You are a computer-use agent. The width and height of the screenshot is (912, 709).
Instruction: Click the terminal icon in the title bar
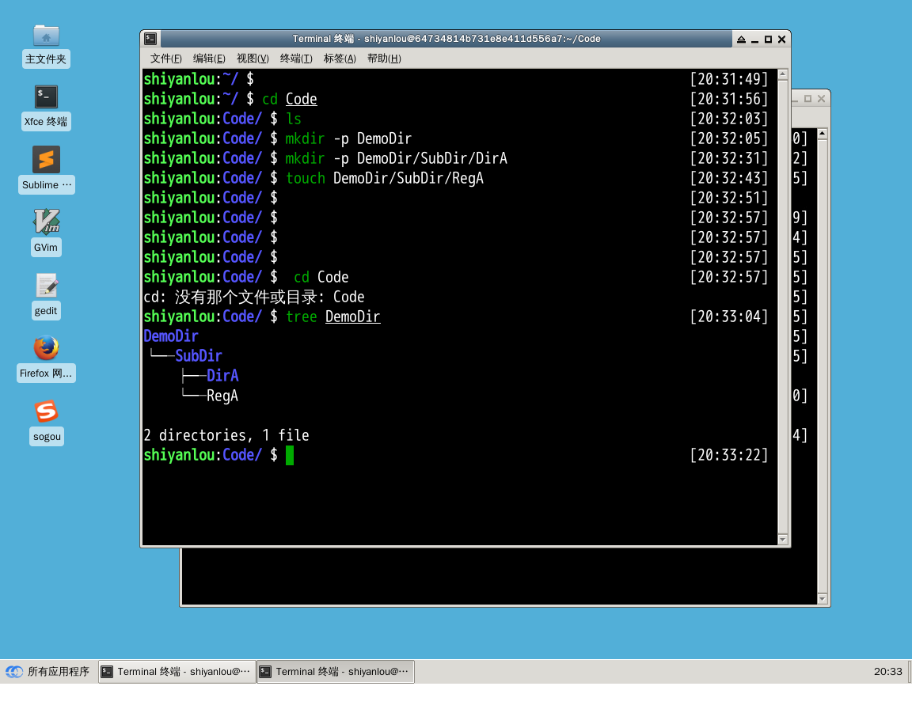click(150, 38)
